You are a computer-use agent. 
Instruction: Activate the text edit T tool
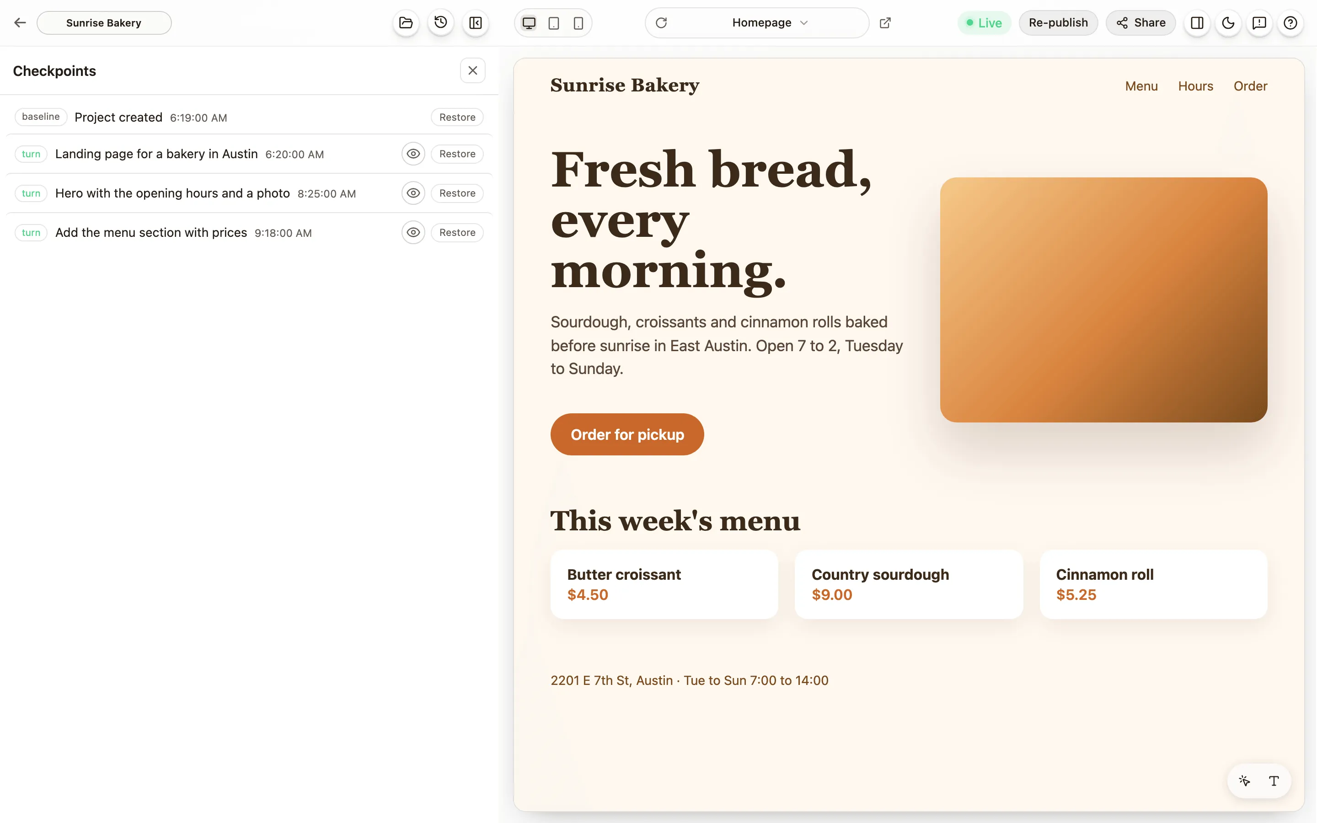click(1274, 781)
